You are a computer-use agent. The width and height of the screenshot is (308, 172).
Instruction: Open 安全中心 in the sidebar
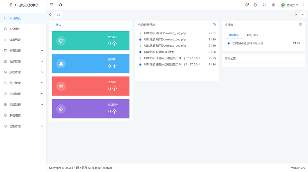click(23, 29)
